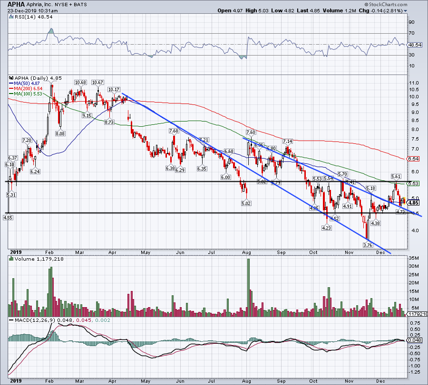
Task: Click the 4.55 January low label
Action: click(x=8, y=217)
